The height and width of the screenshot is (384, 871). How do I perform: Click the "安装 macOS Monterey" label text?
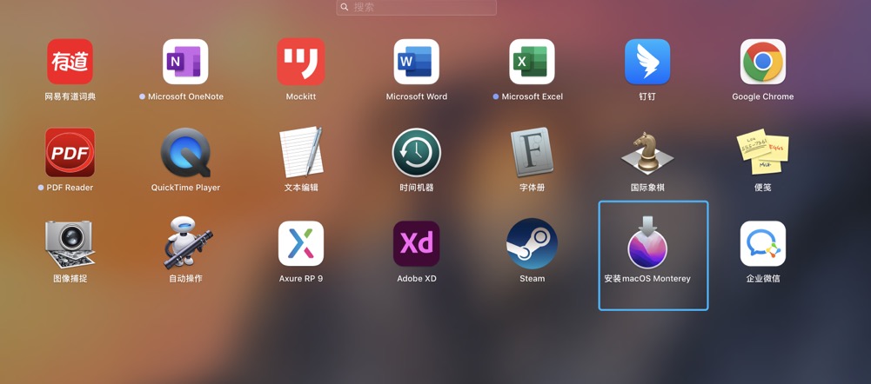[x=647, y=279]
